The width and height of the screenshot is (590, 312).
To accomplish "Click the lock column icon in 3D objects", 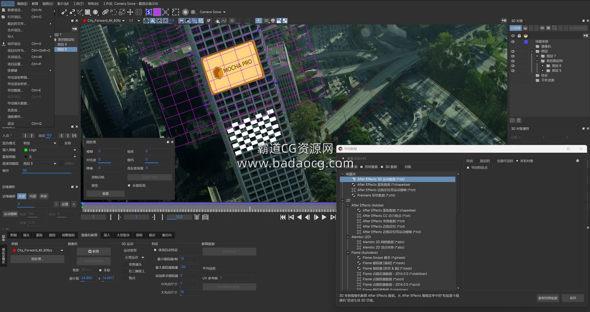I will point(519,36).
